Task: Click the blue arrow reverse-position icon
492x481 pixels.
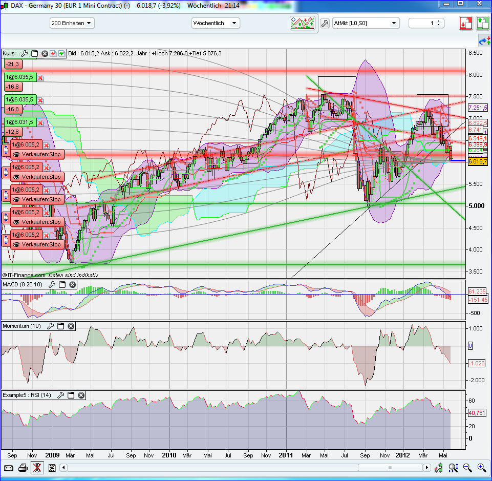Action: coord(485,41)
